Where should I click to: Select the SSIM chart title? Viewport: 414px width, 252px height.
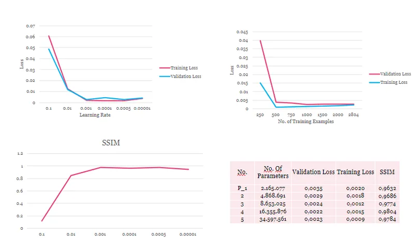[111, 143]
